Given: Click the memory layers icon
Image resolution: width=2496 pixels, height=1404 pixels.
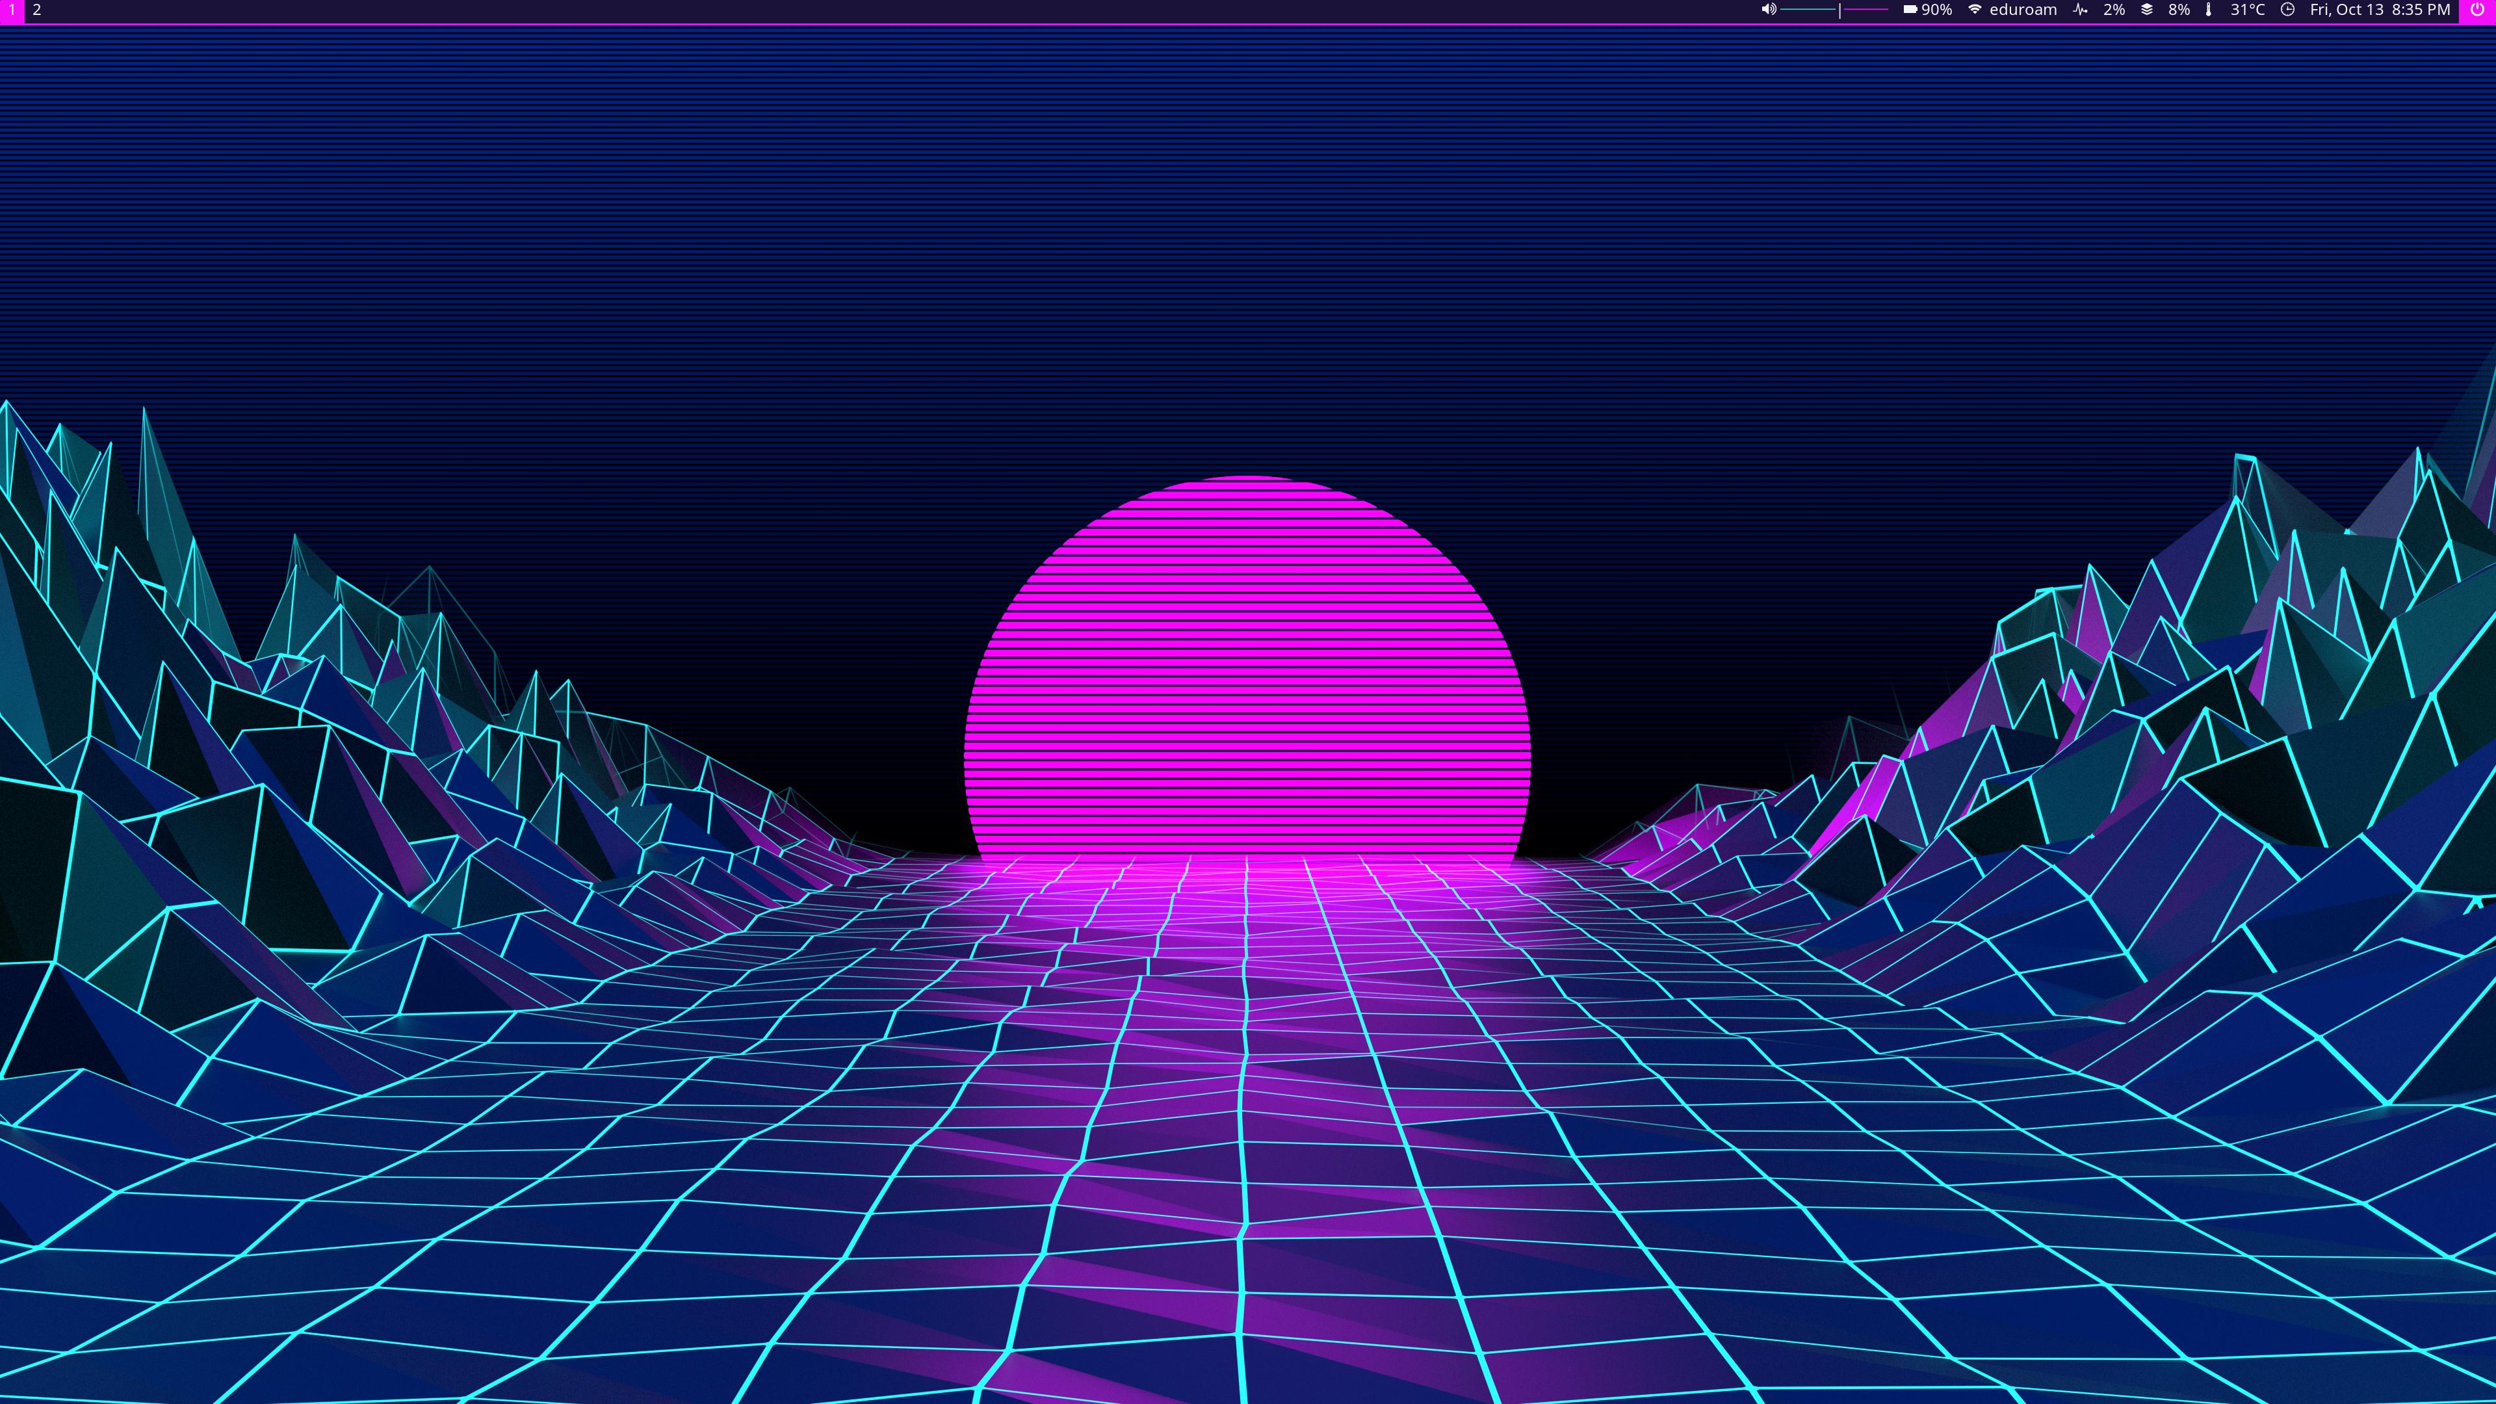Looking at the screenshot, I should pyautogui.click(x=2147, y=10).
